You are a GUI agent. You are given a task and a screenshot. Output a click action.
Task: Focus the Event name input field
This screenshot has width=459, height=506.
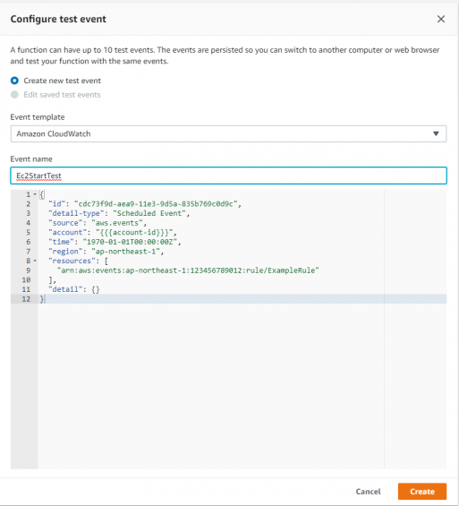click(228, 176)
